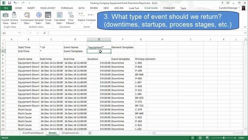248x140 pixels.
Task: Expand the formula bar
Action: 245,33
